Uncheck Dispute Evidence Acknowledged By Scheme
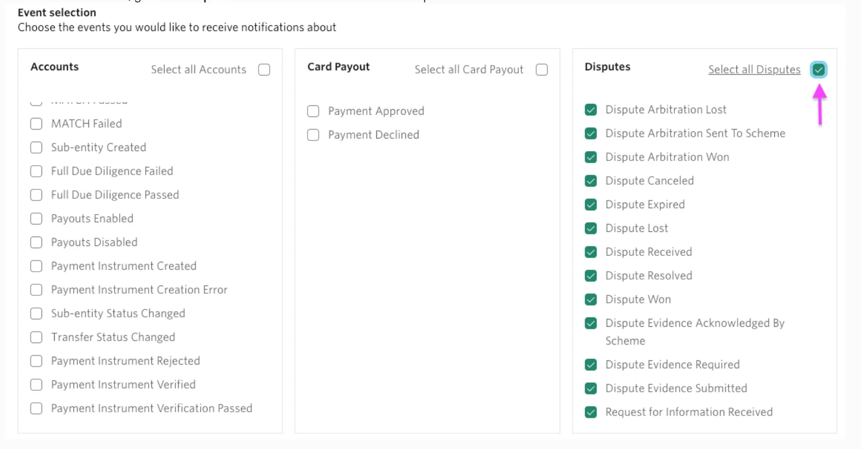Viewport: 861px width, 449px height. 591,323
